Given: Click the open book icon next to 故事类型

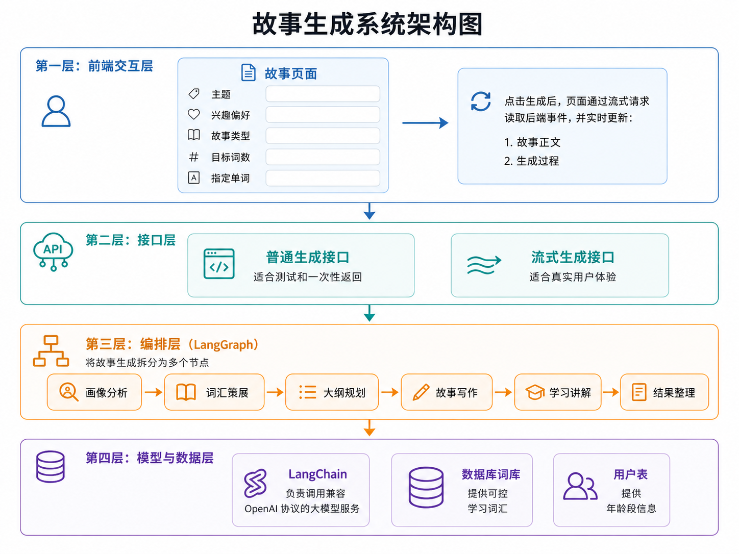Looking at the screenshot, I should [x=194, y=135].
